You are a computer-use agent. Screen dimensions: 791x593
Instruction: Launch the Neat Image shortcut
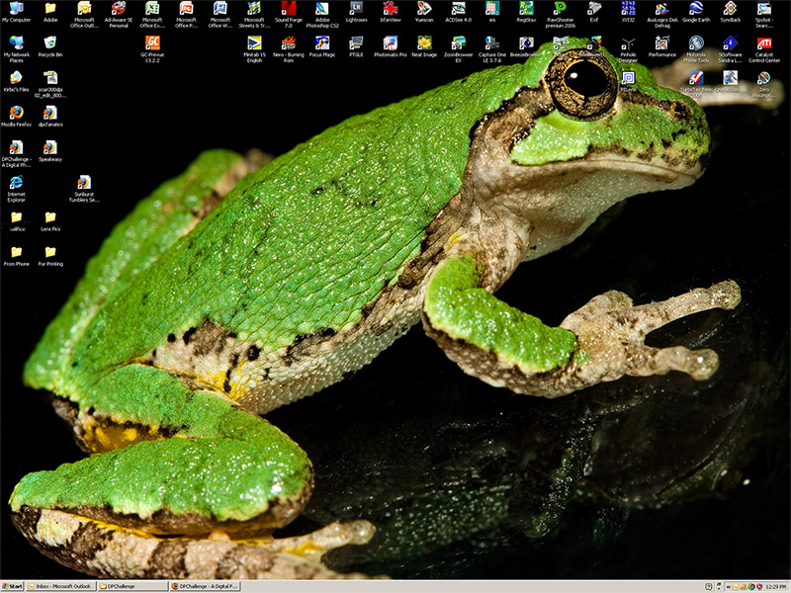click(x=424, y=46)
